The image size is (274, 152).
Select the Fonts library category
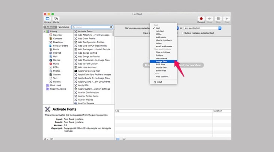click(x=56, y=49)
